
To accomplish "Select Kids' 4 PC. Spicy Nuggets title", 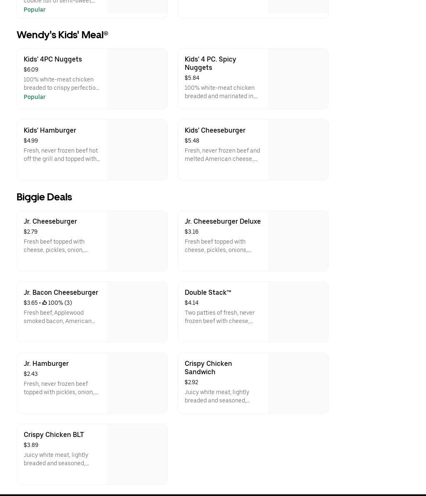I will [x=210, y=64].
